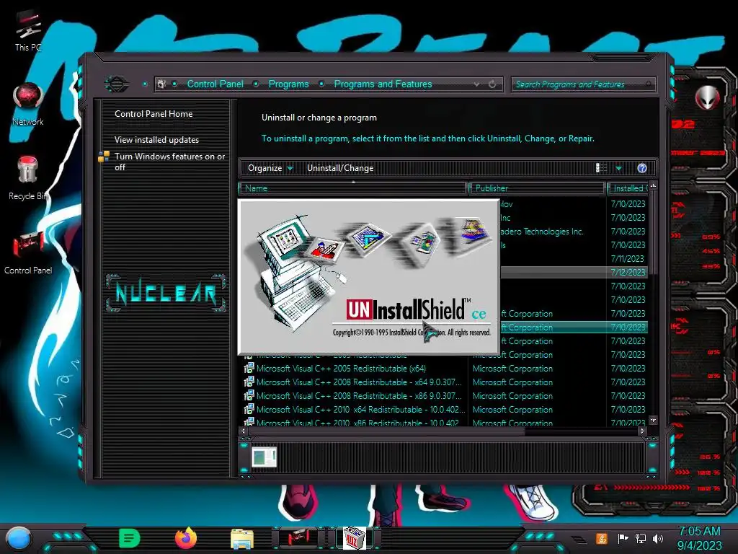Expand breadcrumb dot before Control Panel
This screenshot has height=554, width=738.
174,84
